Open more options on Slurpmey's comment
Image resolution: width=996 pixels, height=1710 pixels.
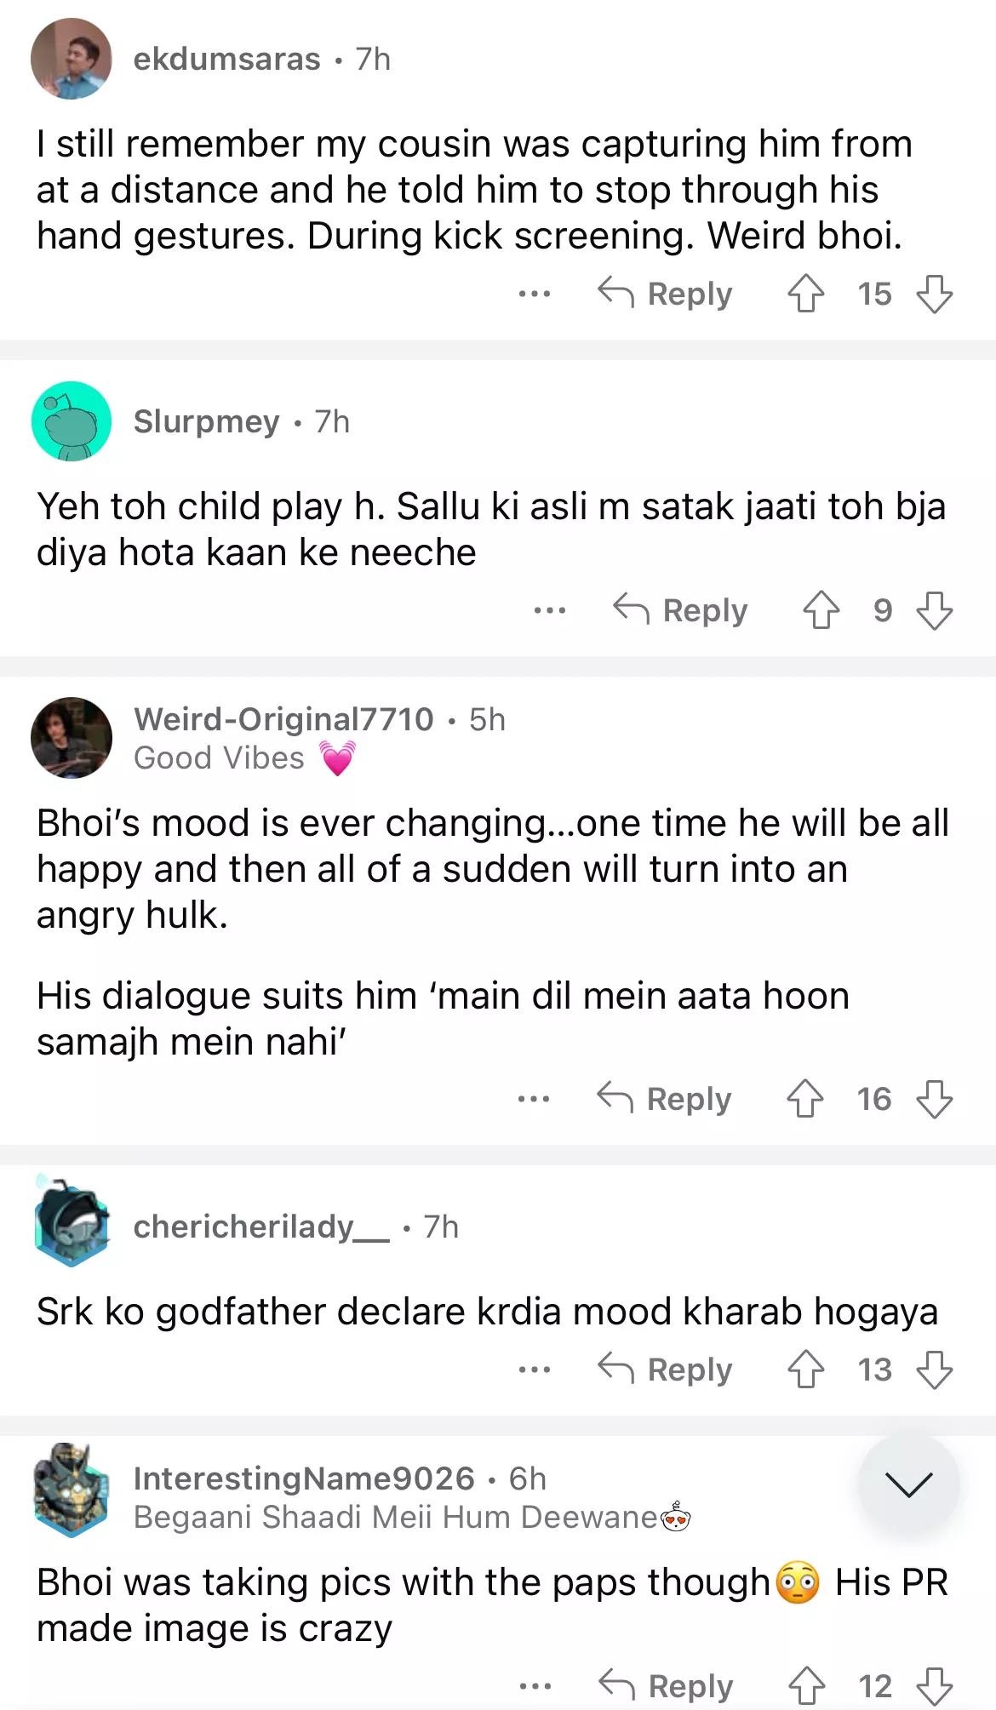click(550, 610)
